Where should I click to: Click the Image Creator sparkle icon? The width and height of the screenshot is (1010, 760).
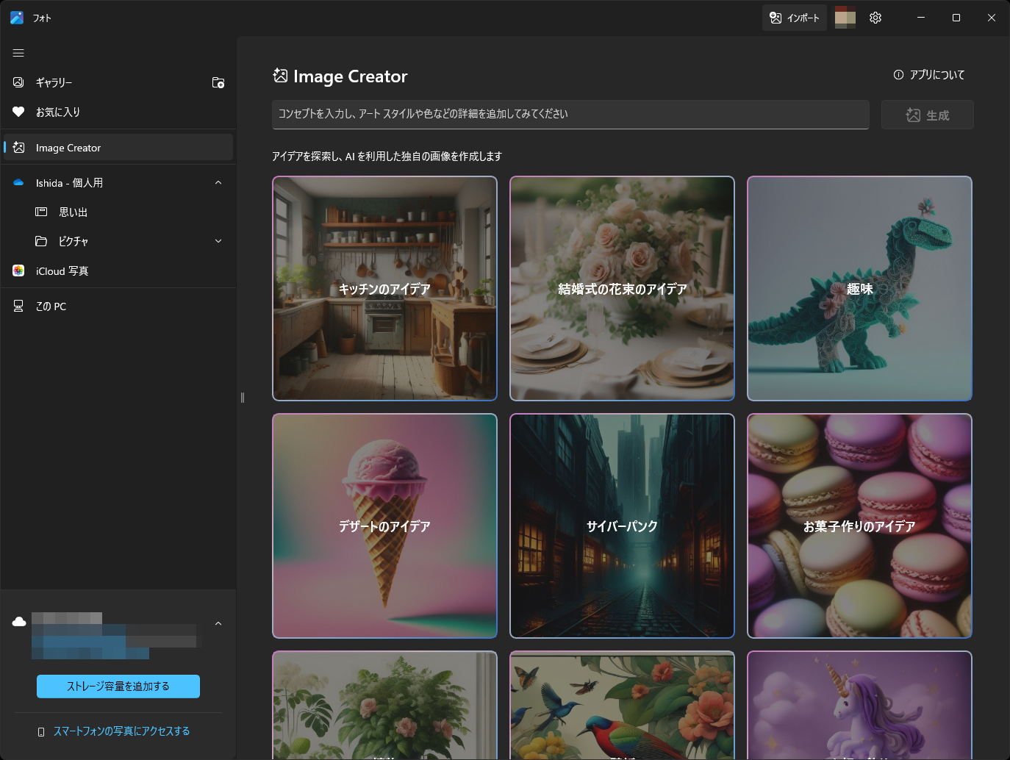click(x=18, y=147)
